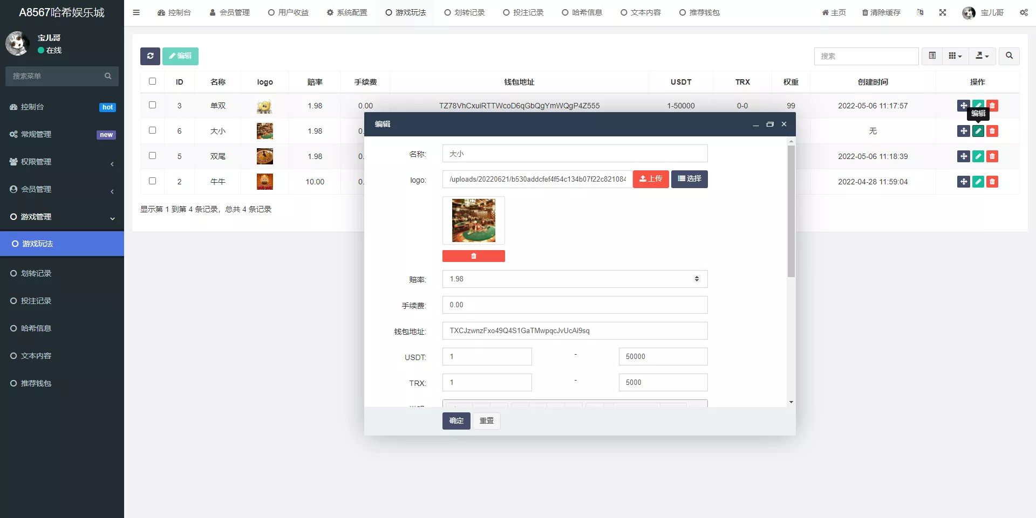
Task: Toggle the select-all checkbox in table header
Action: click(x=153, y=81)
